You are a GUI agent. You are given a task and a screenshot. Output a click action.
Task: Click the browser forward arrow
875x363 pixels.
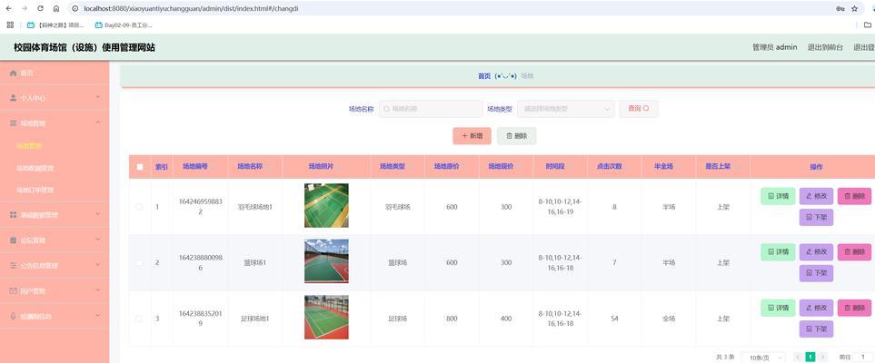coord(24,9)
